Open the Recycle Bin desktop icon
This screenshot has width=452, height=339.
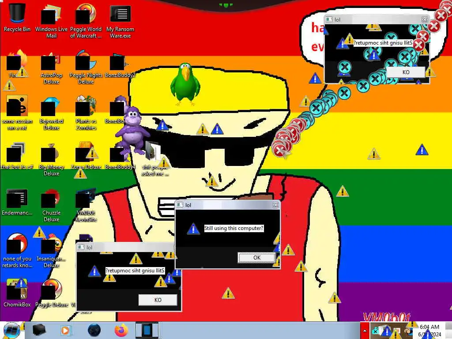17,17
